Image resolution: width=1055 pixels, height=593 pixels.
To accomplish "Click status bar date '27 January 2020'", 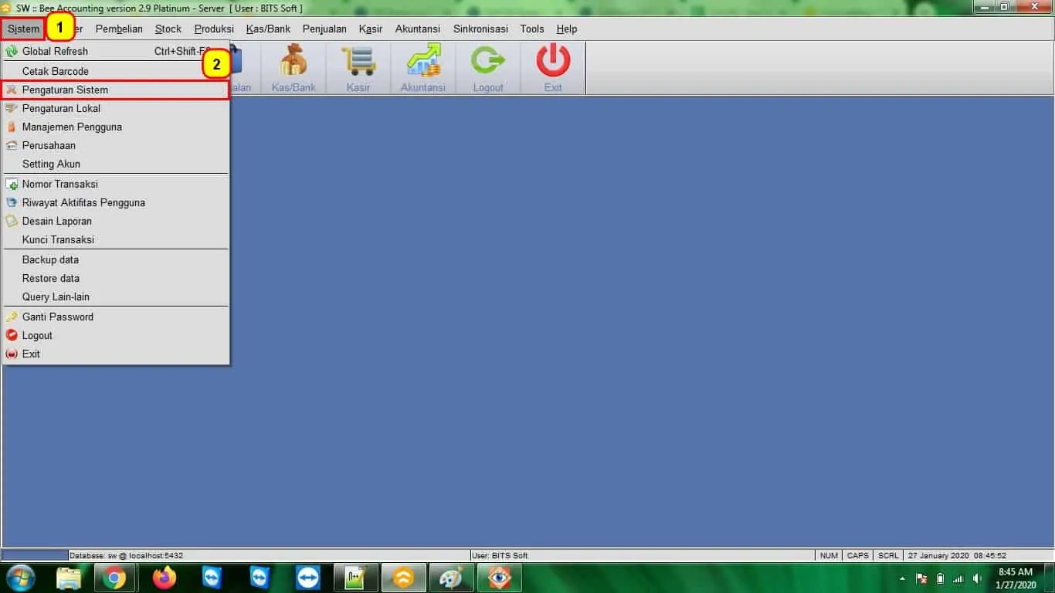I will (938, 555).
